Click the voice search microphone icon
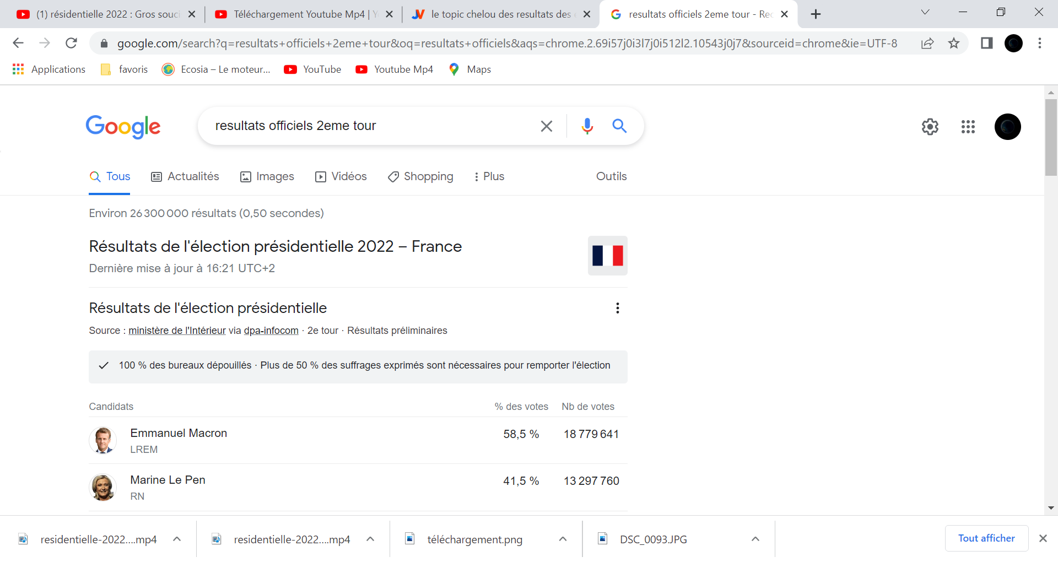 pyautogui.click(x=587, y=126)
